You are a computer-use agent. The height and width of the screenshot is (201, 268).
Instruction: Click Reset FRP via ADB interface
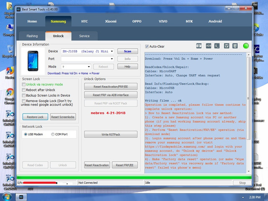point(111,95)
